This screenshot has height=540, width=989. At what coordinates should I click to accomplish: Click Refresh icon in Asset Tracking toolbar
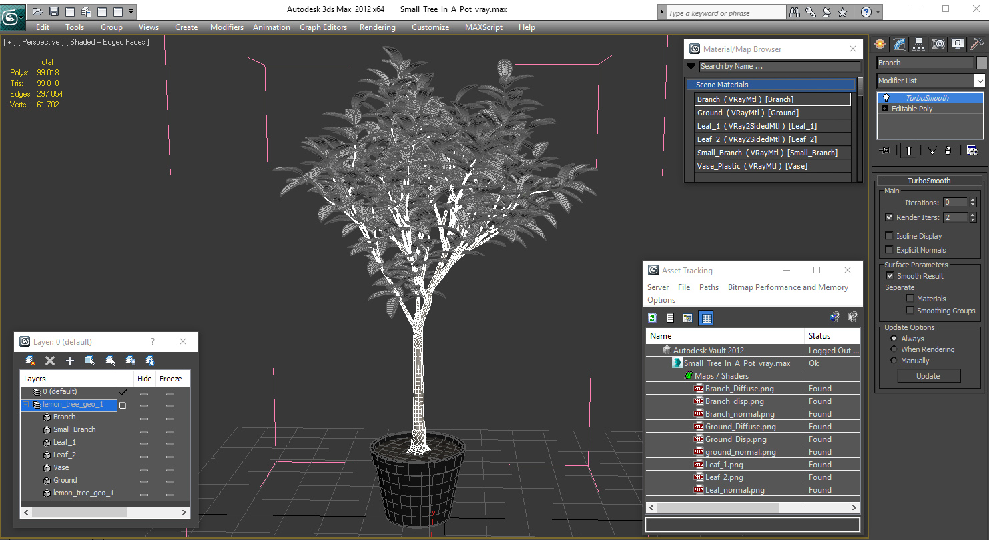(653, 318)
